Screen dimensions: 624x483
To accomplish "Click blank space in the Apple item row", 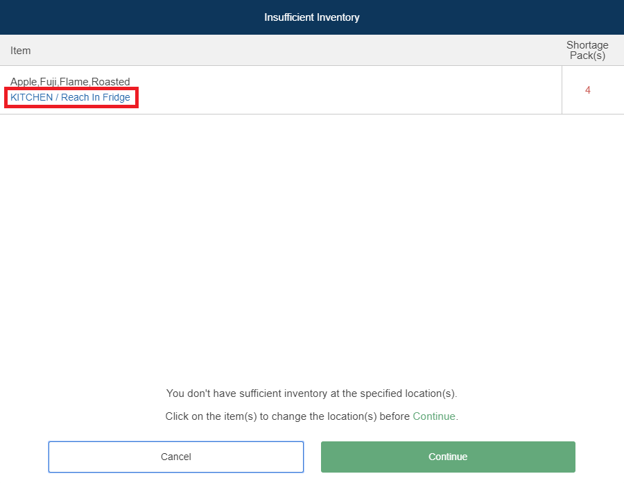I will [347, 90].
